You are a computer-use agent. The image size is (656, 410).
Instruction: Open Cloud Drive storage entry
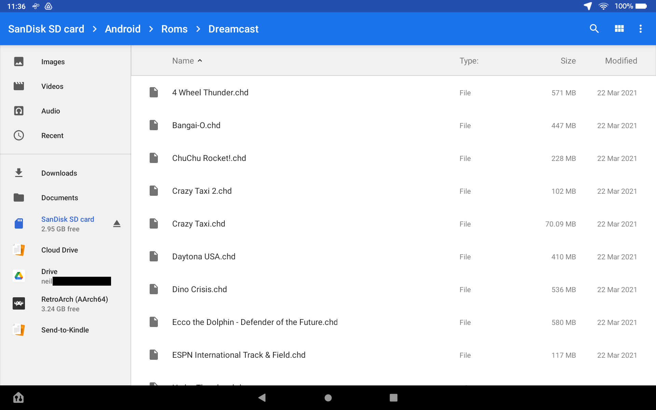point(66,250)
